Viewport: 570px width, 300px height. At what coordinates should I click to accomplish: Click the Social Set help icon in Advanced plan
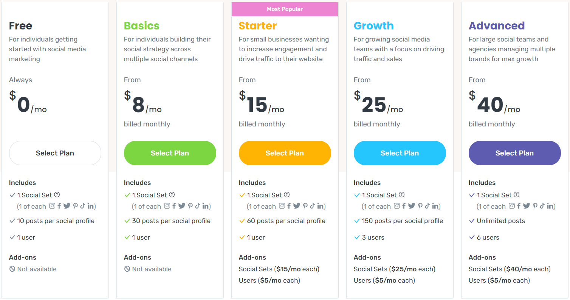(x=517, y=195)
